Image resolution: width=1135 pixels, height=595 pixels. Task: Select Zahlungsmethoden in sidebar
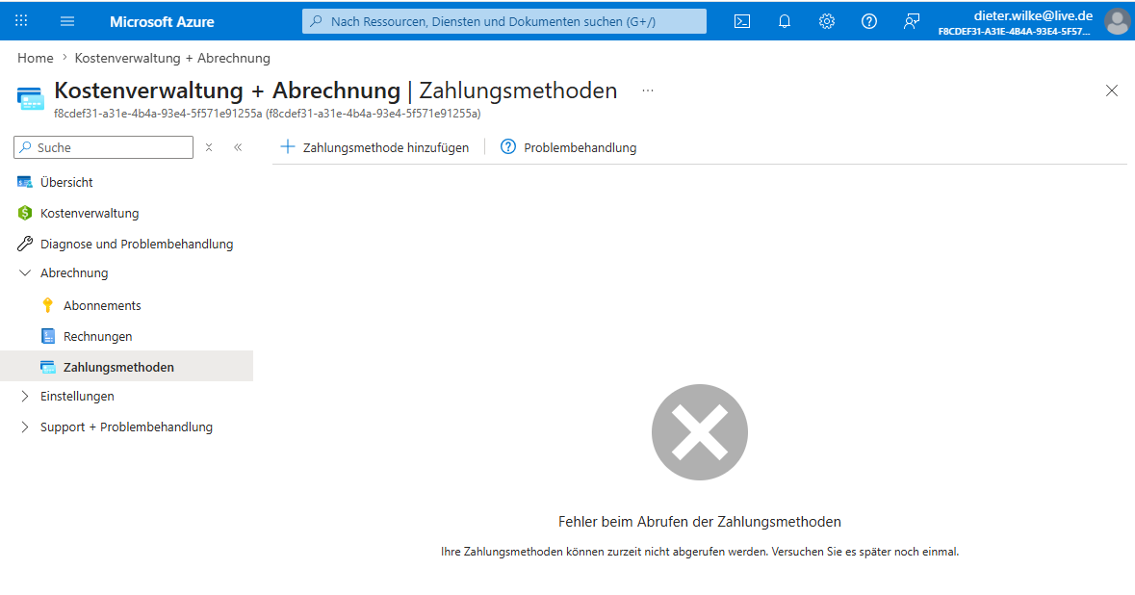tap(127, 366)
